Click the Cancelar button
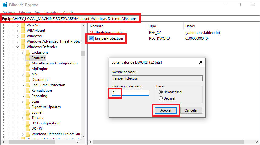This screenshot has width=260, height=145. tap(191, 110)
